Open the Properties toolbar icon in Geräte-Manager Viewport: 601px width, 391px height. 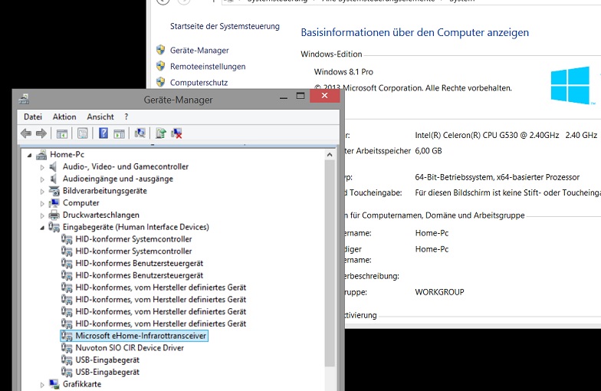pyautogui.click(x=83, y=133)
